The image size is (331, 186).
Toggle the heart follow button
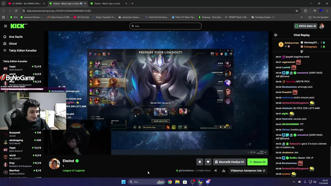coord(208,162)
